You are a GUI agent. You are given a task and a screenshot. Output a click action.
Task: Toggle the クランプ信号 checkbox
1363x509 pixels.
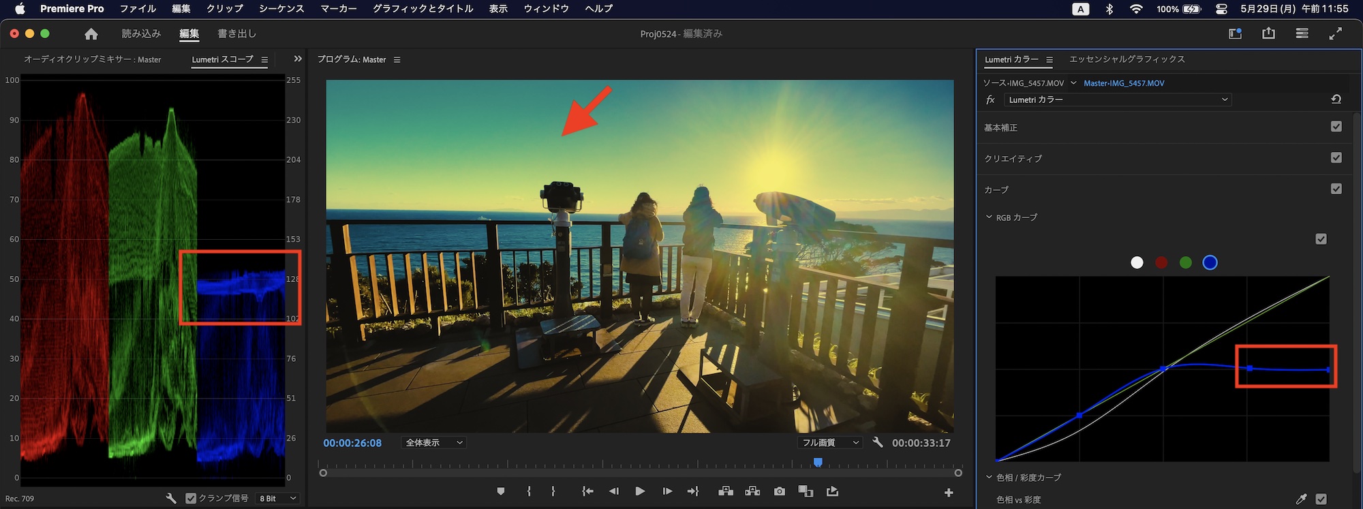[x=191, y=499]
